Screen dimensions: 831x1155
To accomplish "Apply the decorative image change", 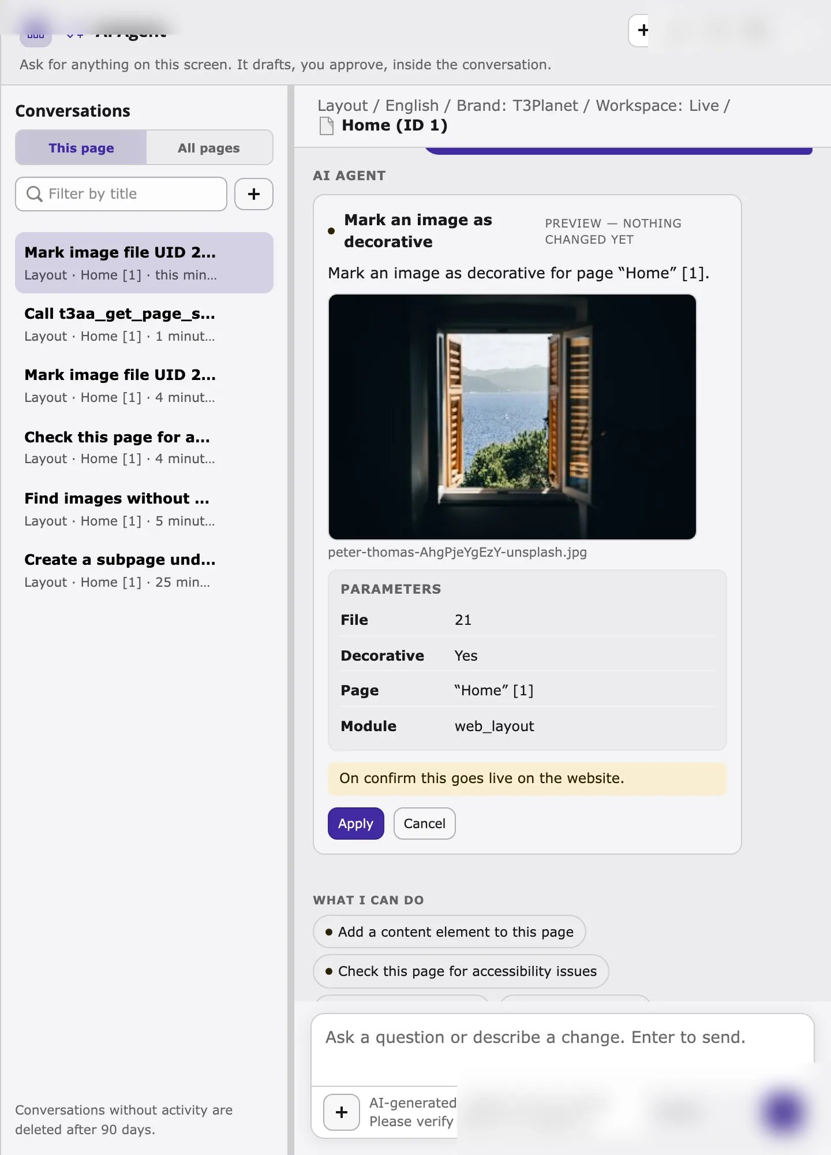I will coord(356,824).
